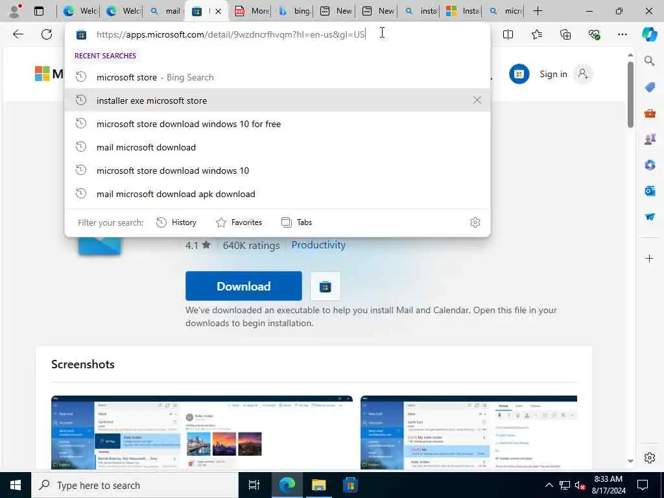664x498 pixels.
Task: Open first Mail app screenshot thumbnail
Action: (x=202, y=433)
